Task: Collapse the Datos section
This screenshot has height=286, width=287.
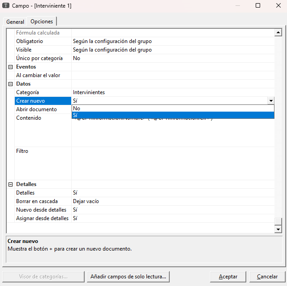Action: [x=11, y=84]
